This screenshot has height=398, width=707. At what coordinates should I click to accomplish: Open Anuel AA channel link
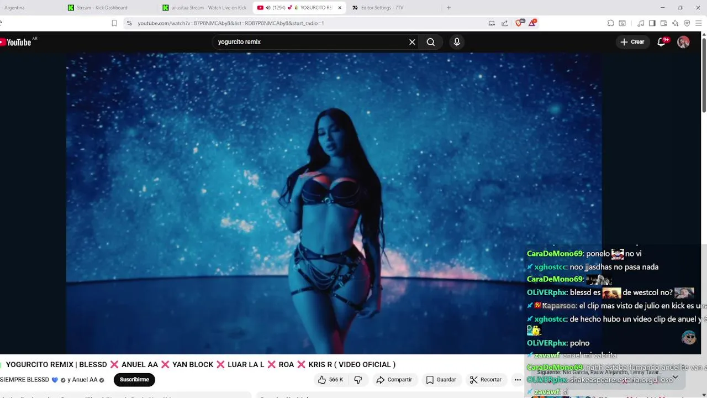[85, 380]
